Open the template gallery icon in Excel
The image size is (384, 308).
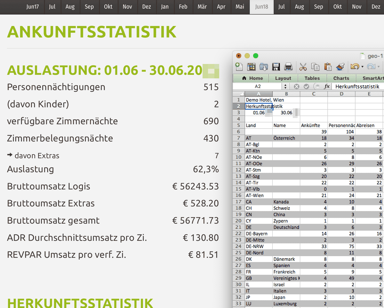(252, 67)
